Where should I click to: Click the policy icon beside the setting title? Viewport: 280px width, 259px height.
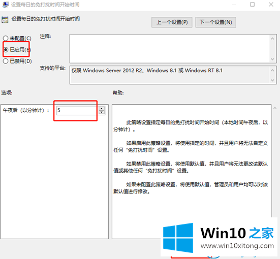click(5, 20)
